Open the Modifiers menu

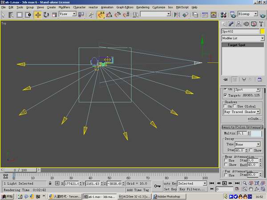click(64, 8)
